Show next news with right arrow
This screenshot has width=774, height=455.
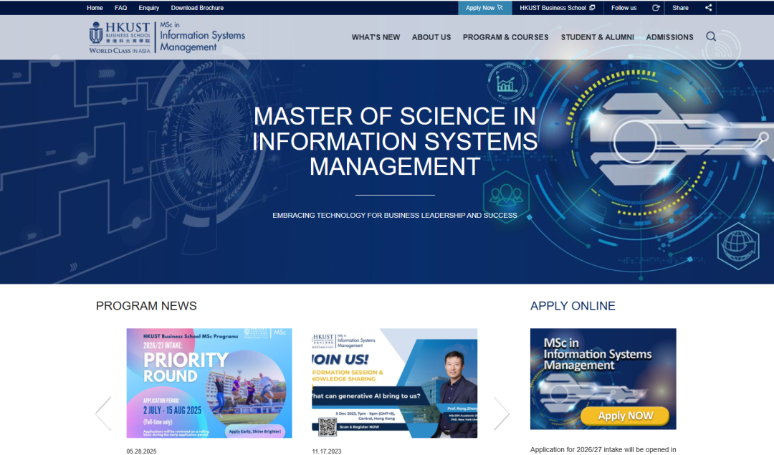502,413
